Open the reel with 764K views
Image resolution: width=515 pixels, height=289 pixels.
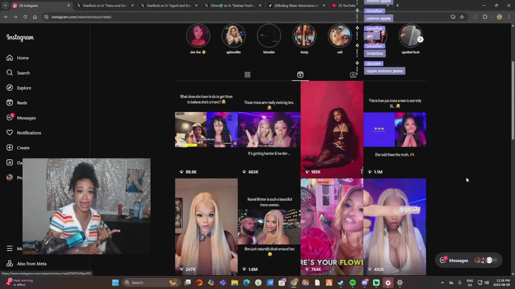click(332, 227)
